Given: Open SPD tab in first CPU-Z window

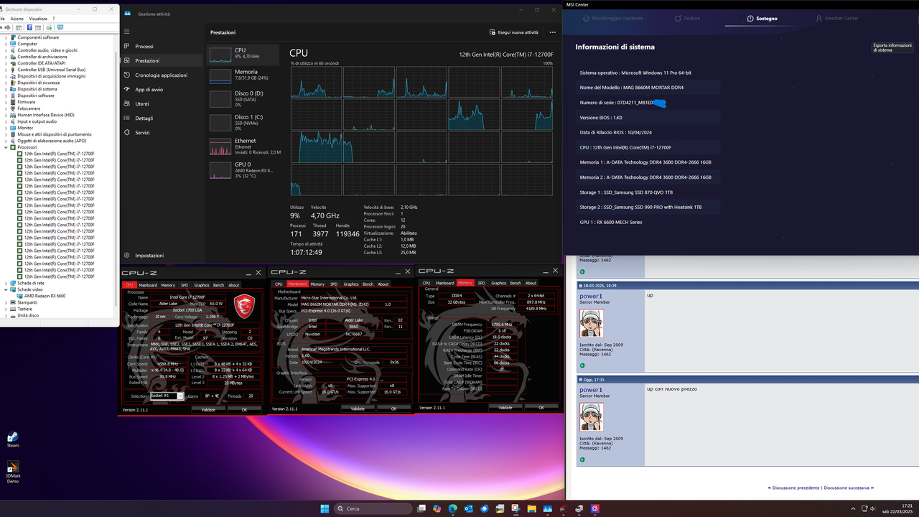Looking at the screenshot, I should coord(185,285).
